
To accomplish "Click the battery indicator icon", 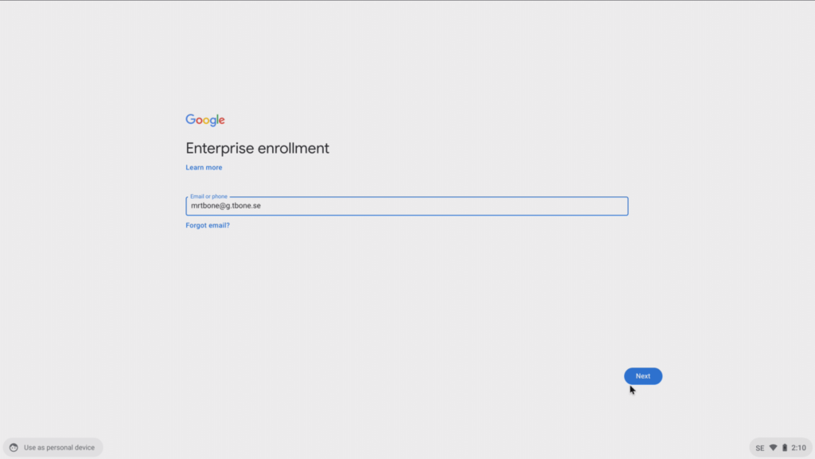I will [x=784, y=448].
